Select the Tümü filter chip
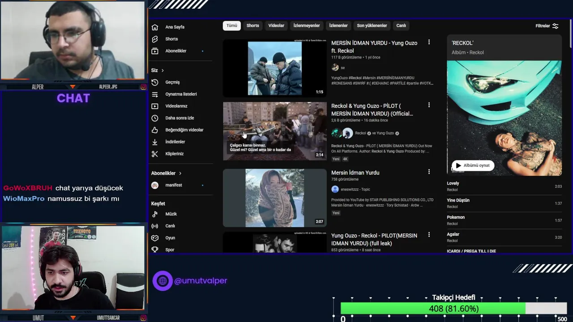This screenshot has width=573, height=322. [x=232, y=26]
